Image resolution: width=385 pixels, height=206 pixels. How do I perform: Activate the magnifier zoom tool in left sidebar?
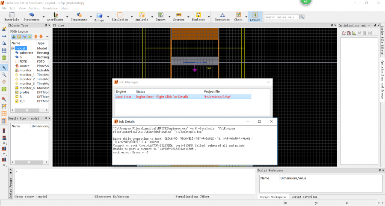4,74
